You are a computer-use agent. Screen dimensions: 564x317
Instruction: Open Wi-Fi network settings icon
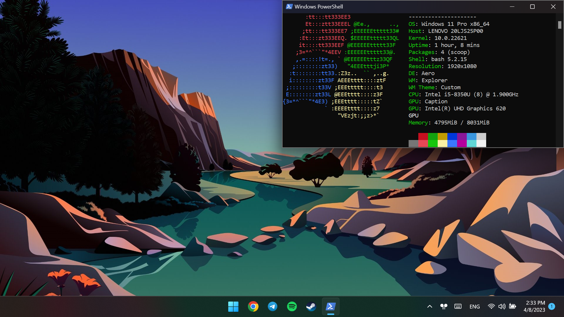point(491,306)
